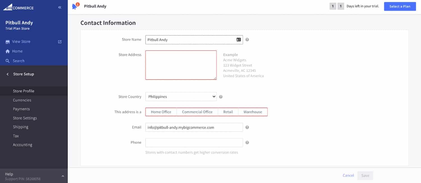
Task: Collapse Store Setup with the back chevron
Action: [8, 74]
